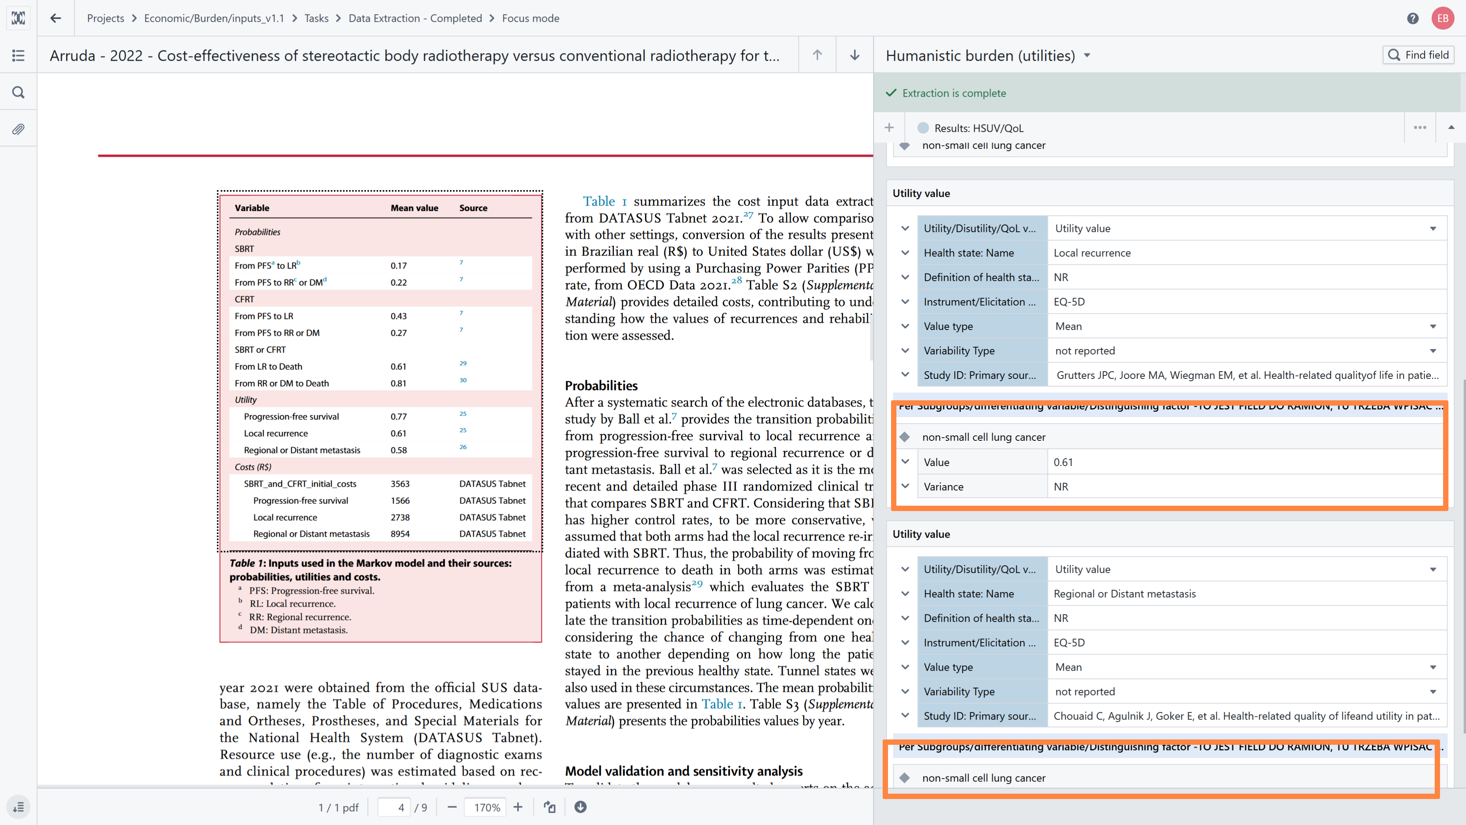Image resolution: width=1466 pixels, height=825 pixels.
Task: Expand chevron beside Health state Local recurrence
Action: (x=905, y=253)
